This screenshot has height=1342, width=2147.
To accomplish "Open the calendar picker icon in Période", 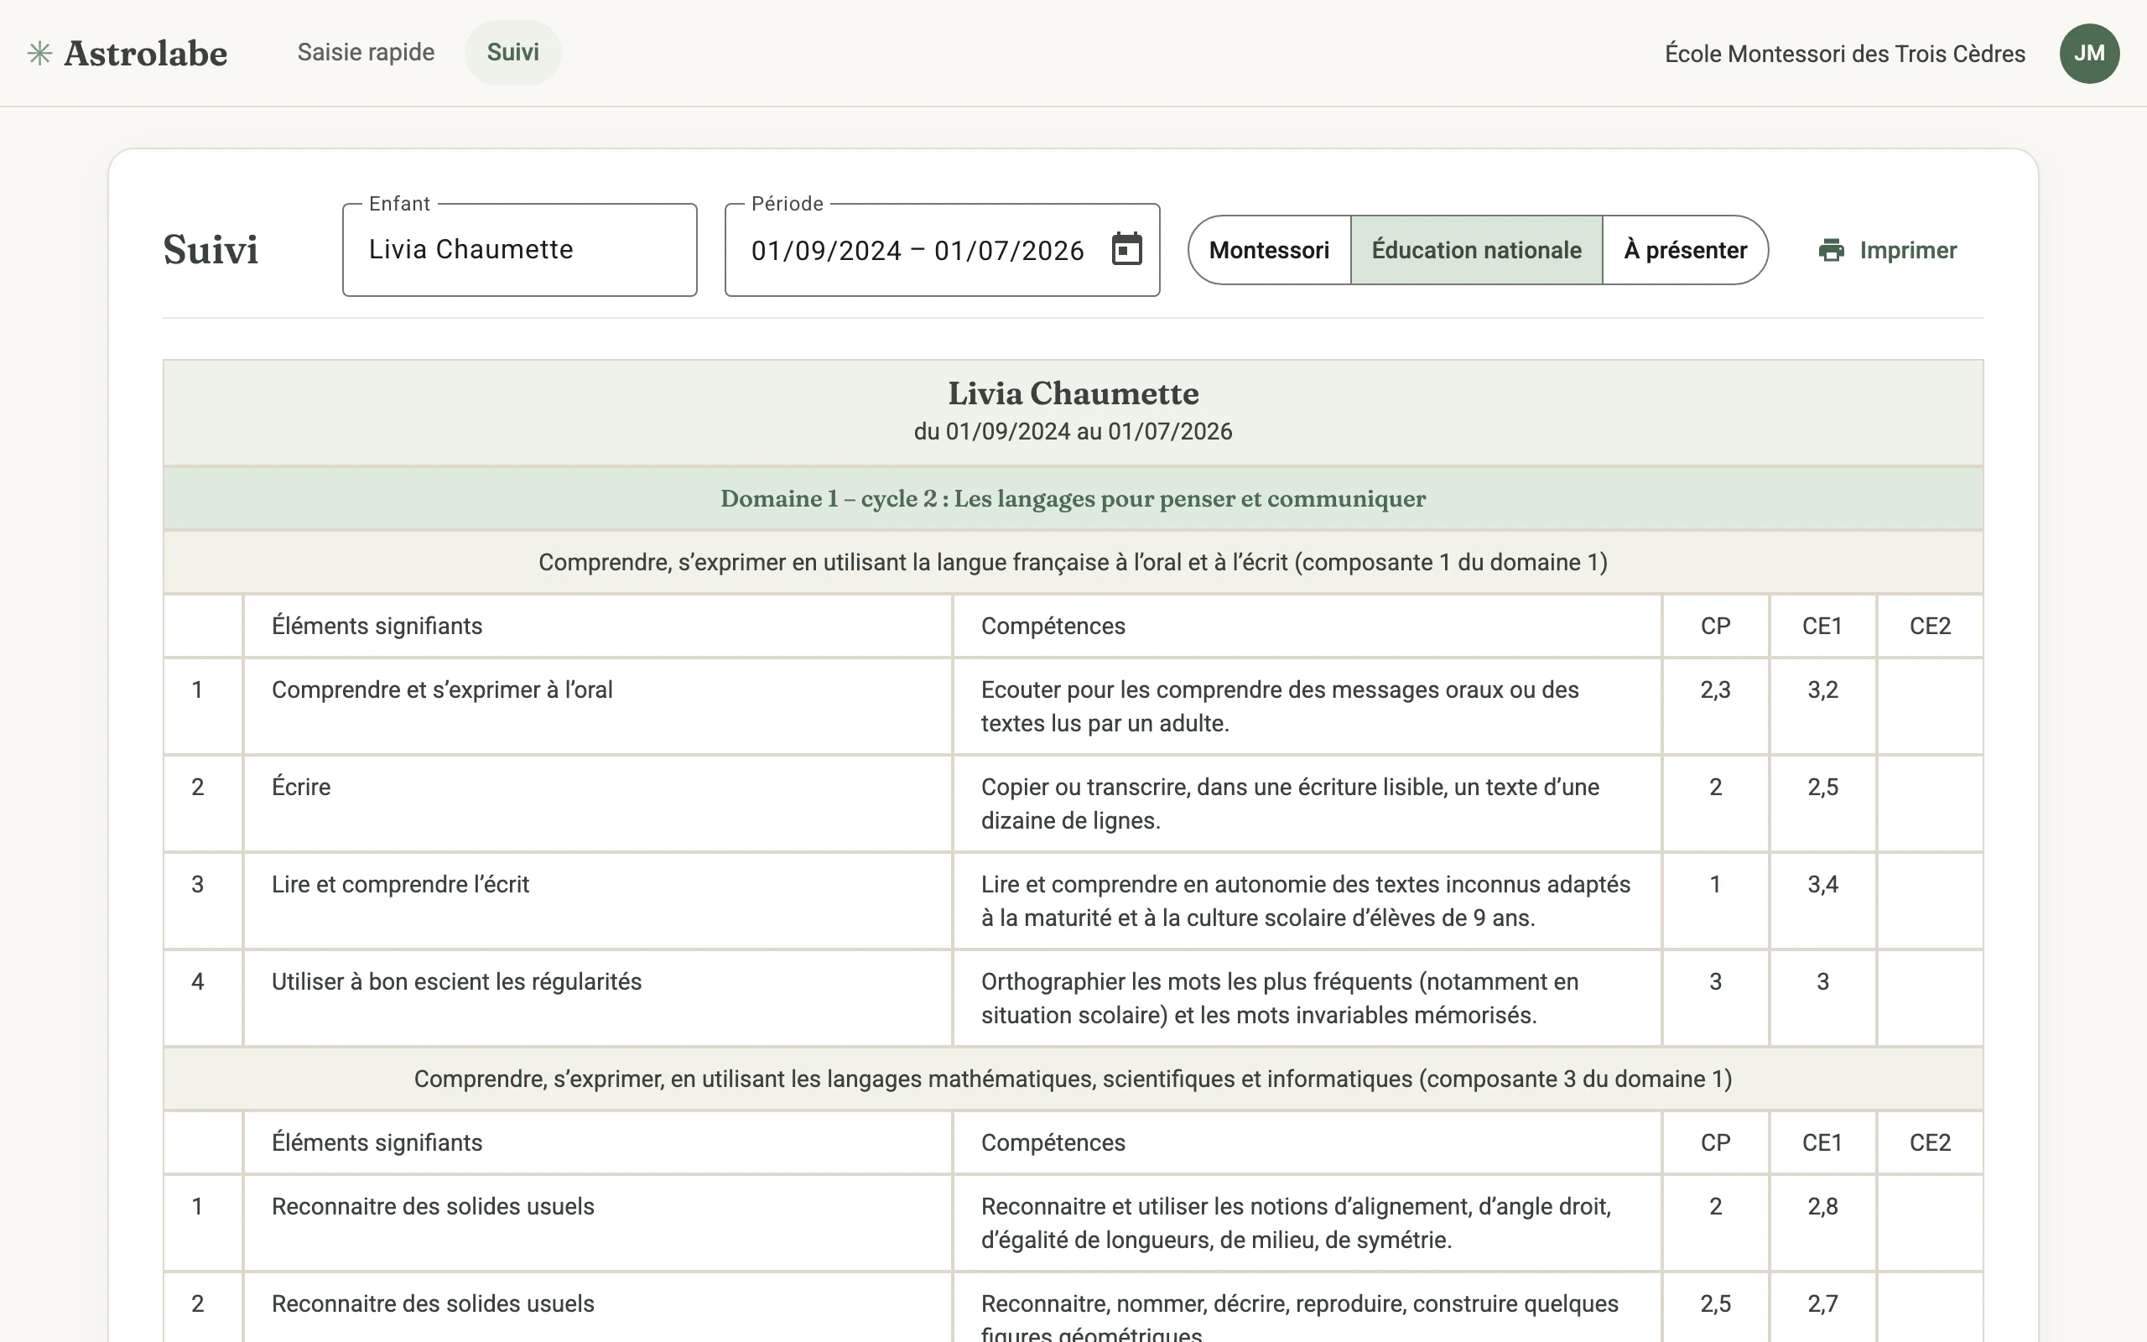I will click(x=1126, y=249).
